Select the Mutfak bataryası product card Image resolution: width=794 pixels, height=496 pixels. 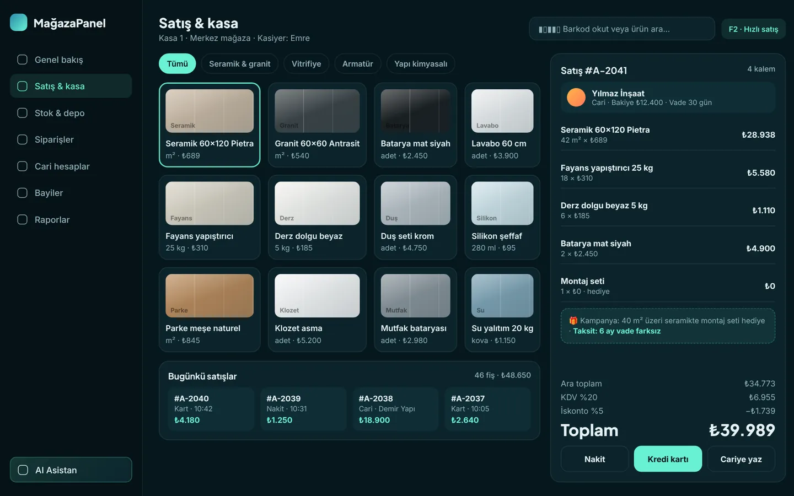[415, 310]
